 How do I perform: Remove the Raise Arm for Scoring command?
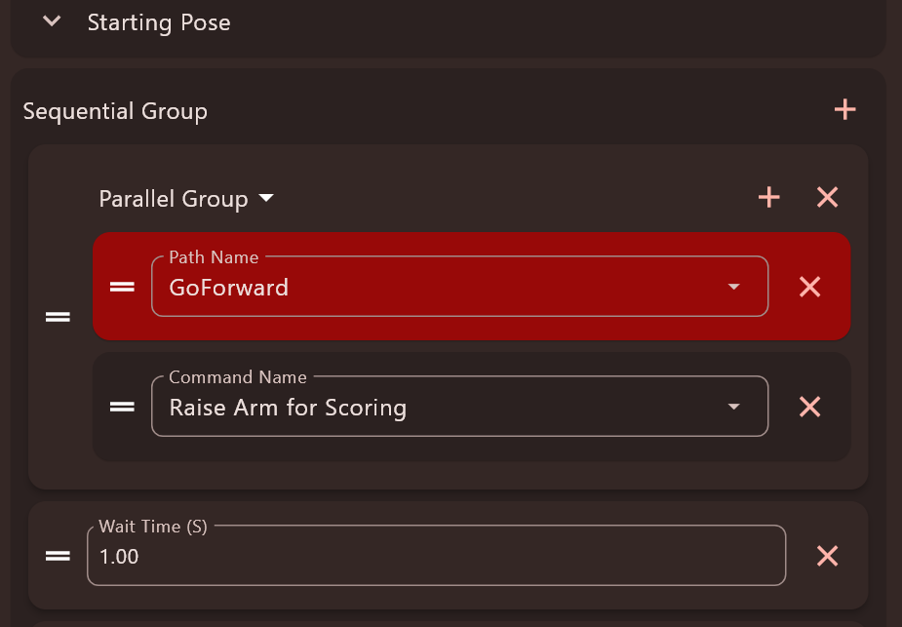(x=809, y=407)
